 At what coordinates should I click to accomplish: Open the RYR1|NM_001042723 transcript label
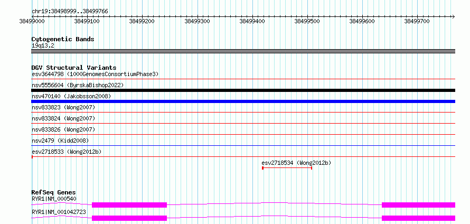click(x=59, y=212)
